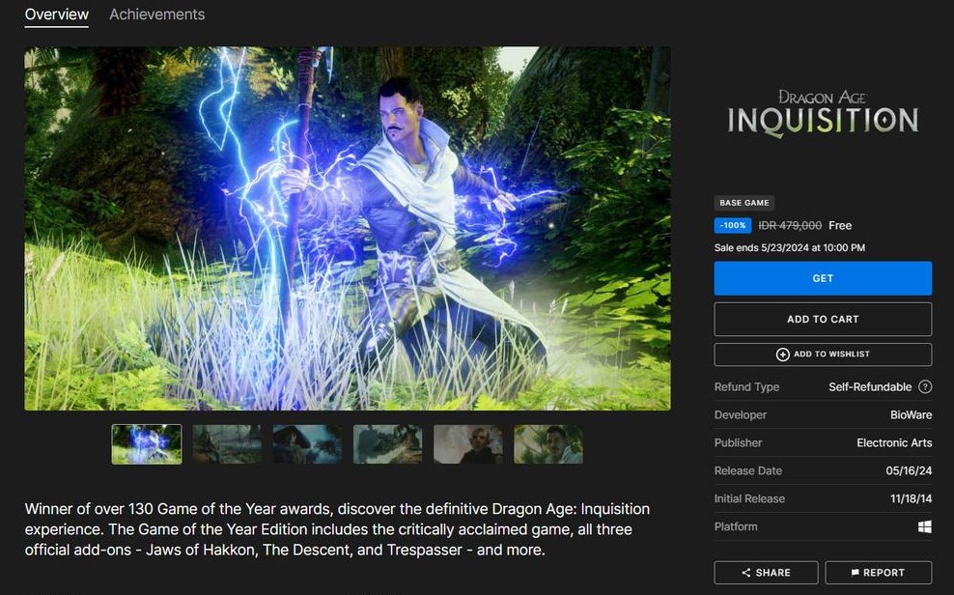This screenshot has height=595, width=954.
Task: Click the share icon in the Share button
Action: [x=746, y=573]
